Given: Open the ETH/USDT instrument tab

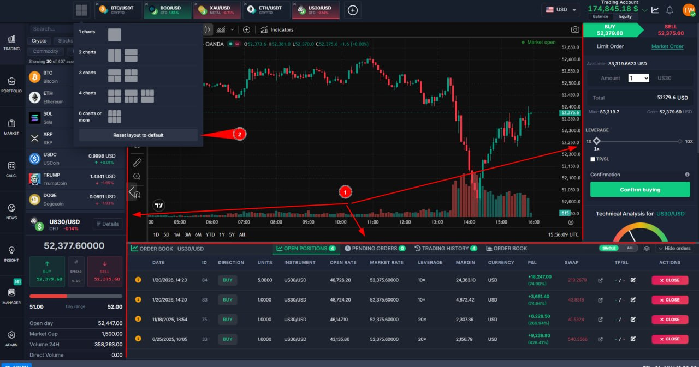Looking at the screenshot, I should (267, 10).
